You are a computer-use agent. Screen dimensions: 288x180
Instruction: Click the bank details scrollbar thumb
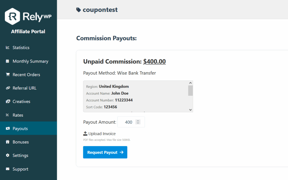[x=190, y=90]
